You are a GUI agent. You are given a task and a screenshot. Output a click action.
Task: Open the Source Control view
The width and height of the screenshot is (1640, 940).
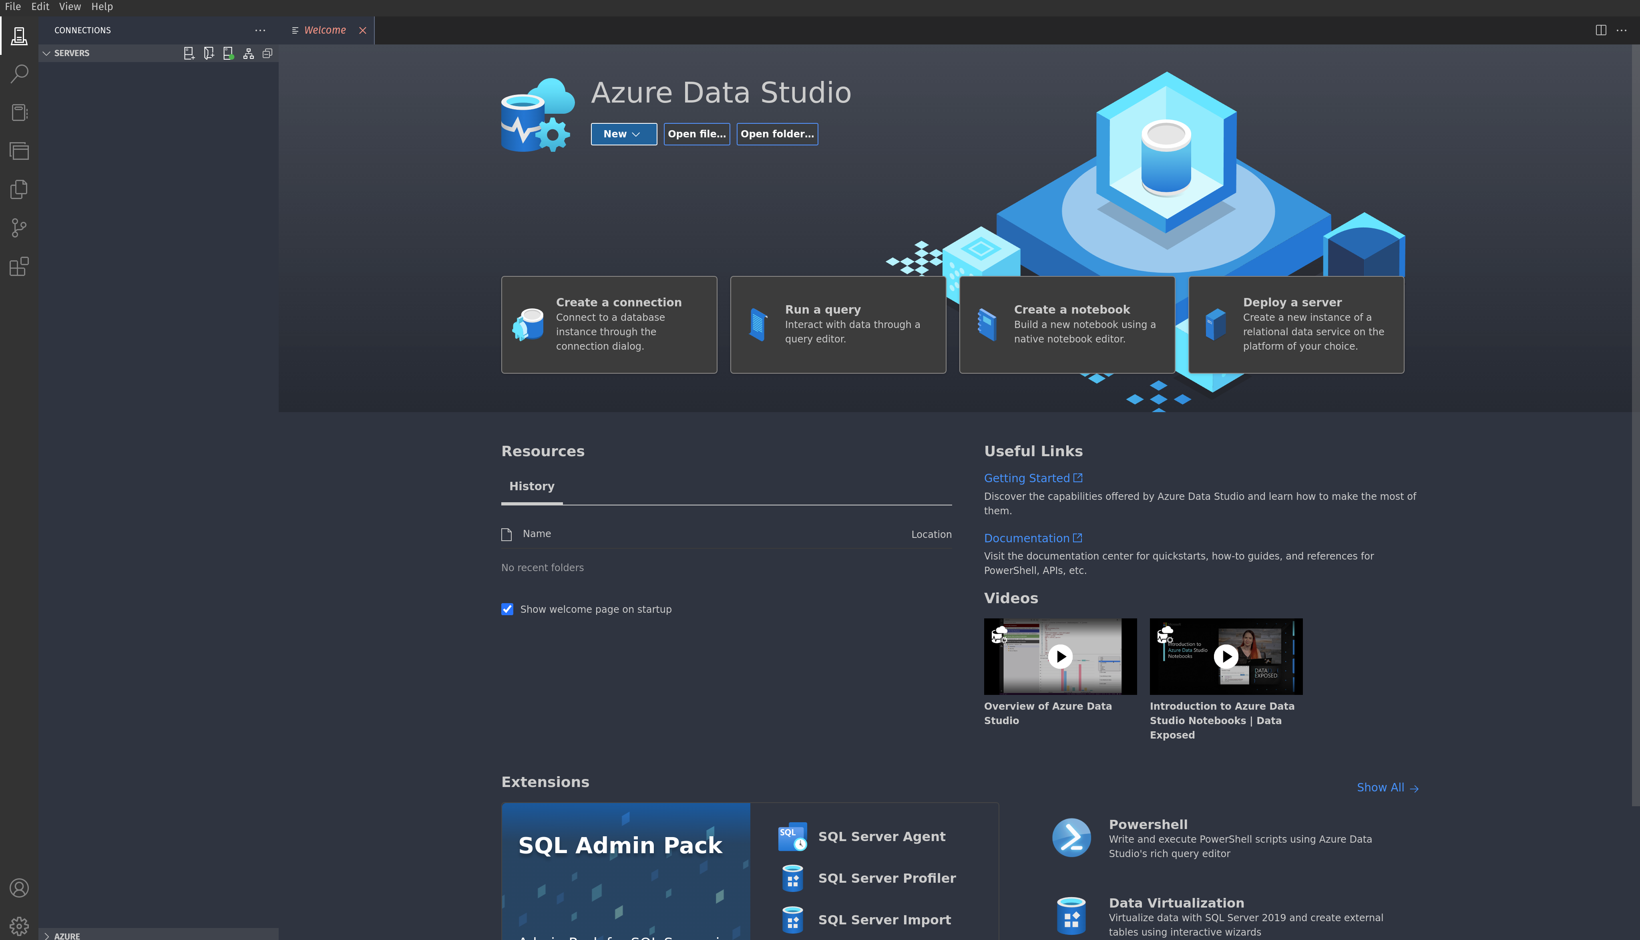click(19, 228)
